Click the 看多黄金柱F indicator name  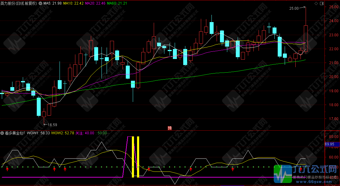15,133
